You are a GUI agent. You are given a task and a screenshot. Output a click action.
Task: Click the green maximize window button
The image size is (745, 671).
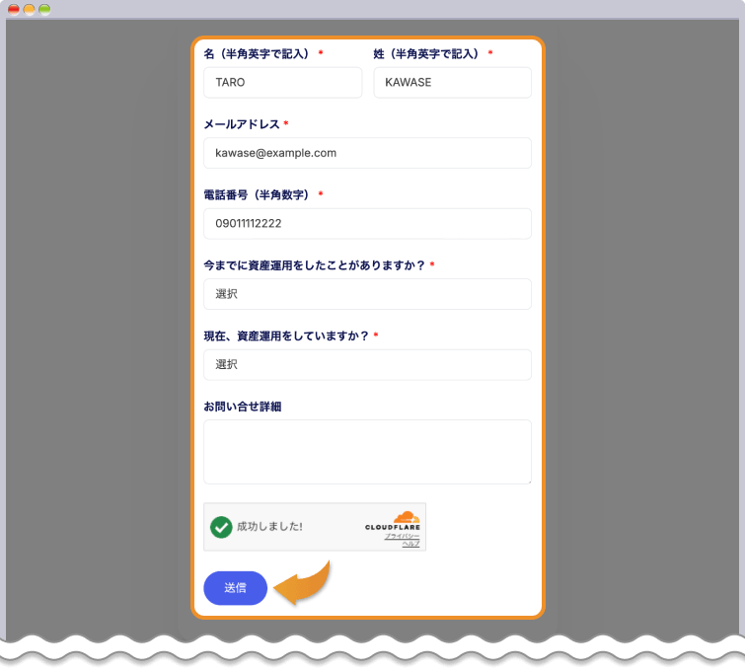click(x=44, y=10)
